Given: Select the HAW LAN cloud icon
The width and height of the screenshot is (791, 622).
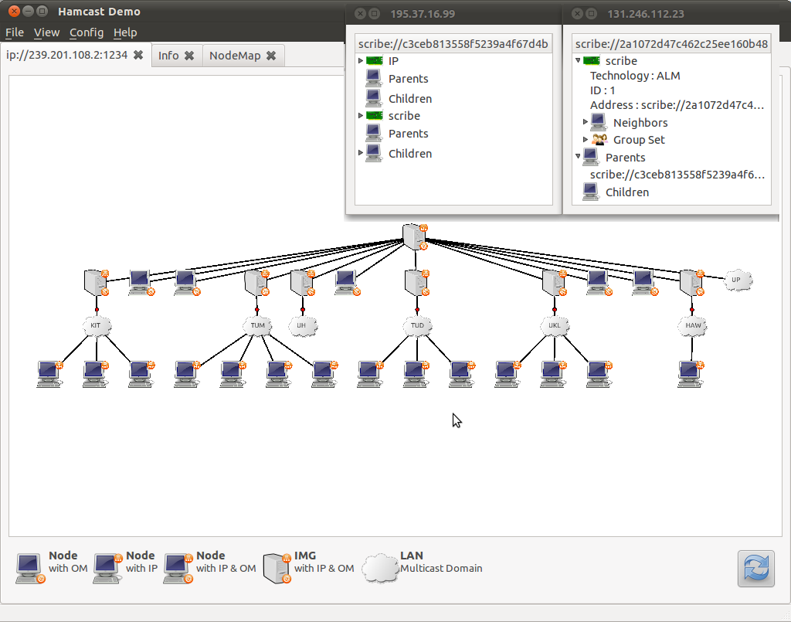Looking at the screenshot, I should 693,326.
